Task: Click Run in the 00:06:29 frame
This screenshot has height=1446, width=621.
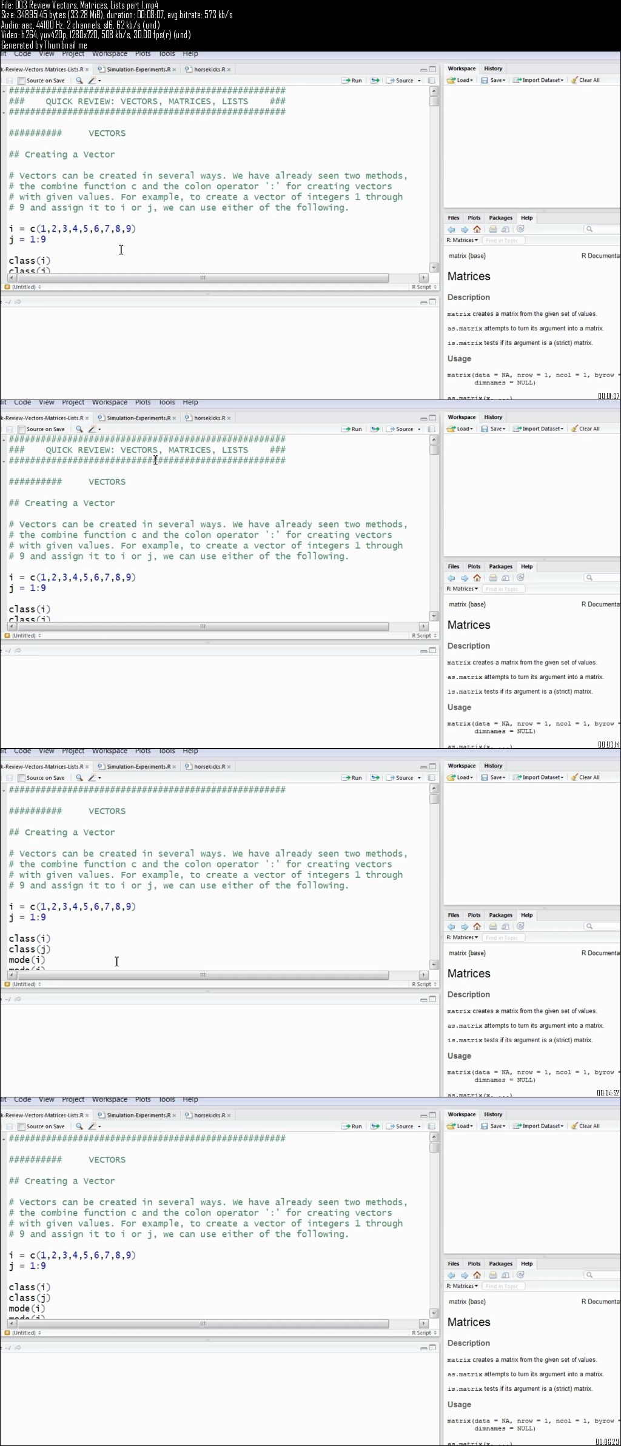Action: tap(352, 1126)
